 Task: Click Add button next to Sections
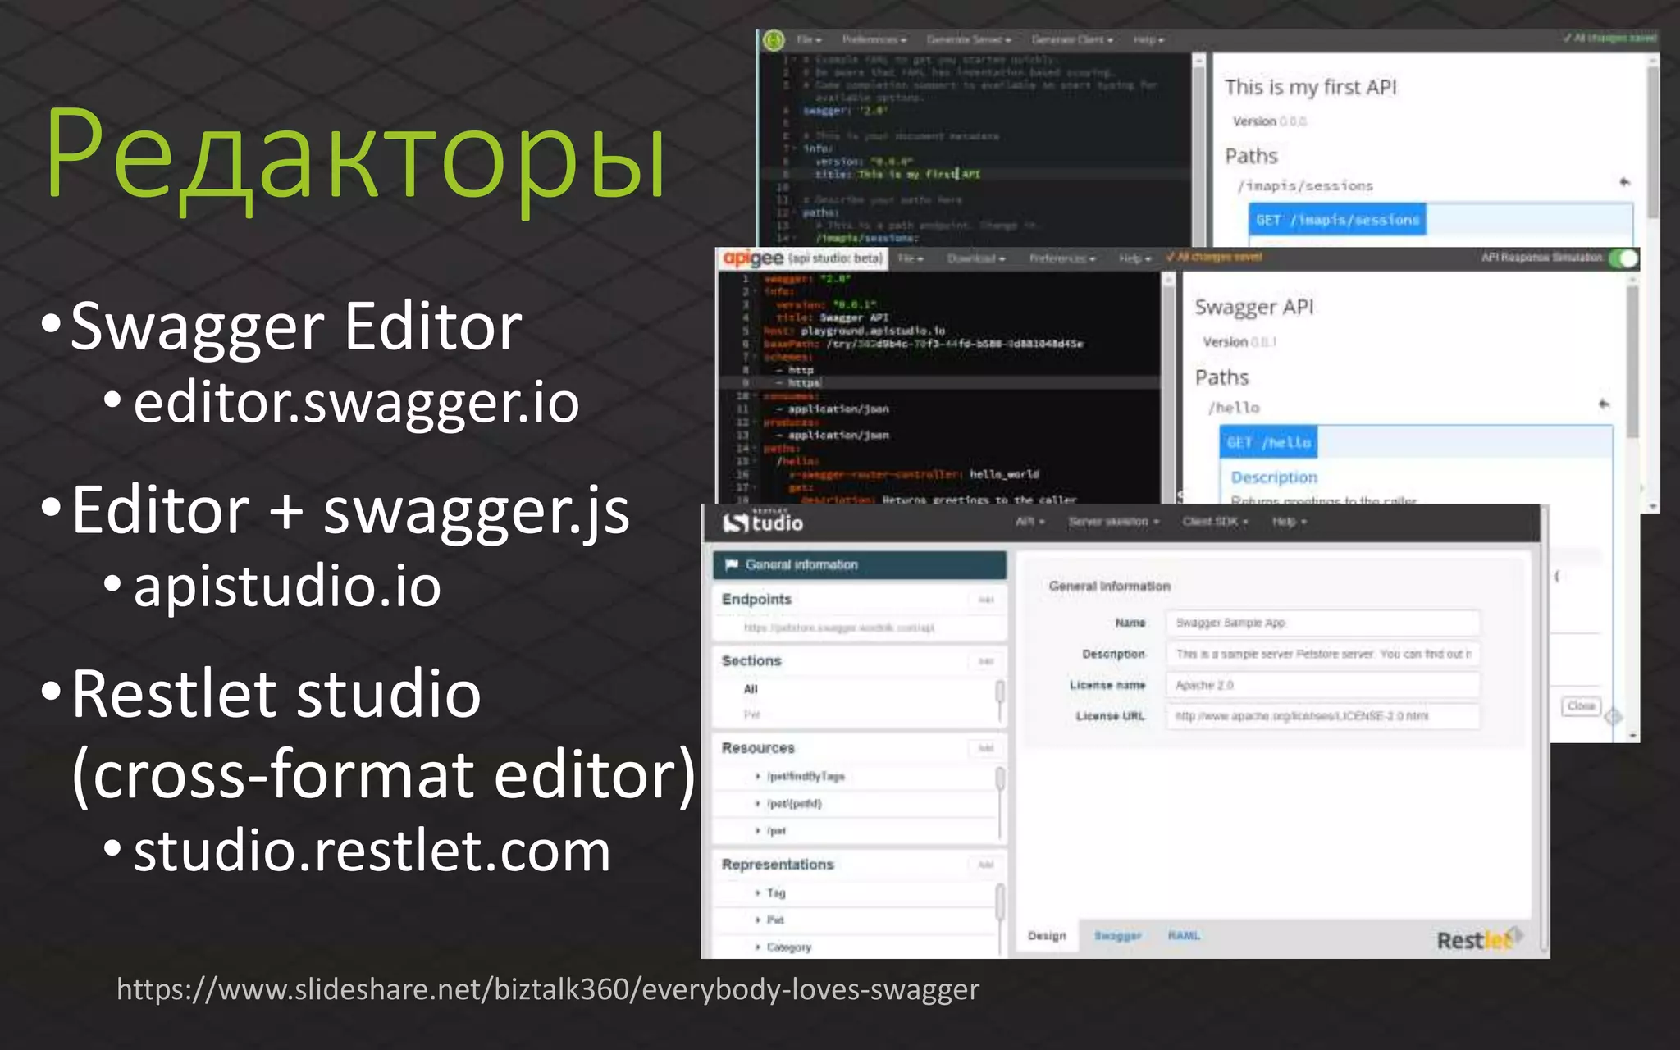[x=986, y=661]
